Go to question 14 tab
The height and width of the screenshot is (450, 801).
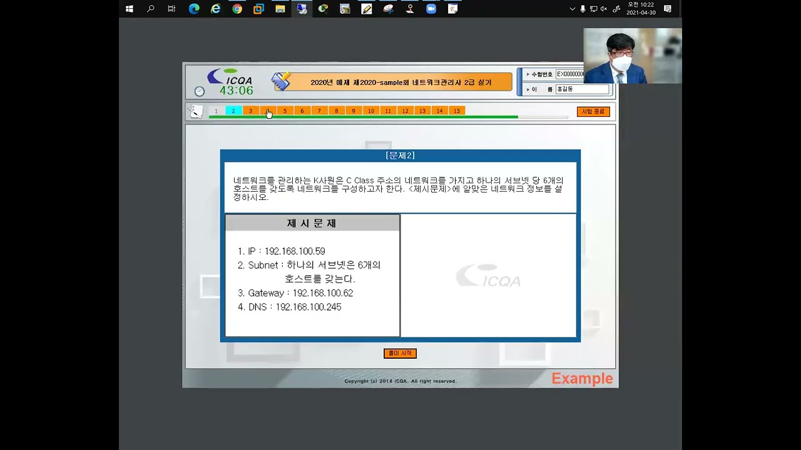click(440, 111)
